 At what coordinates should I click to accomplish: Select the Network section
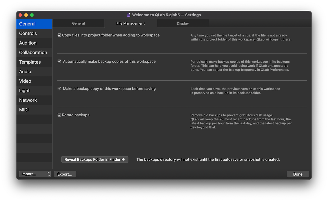pyautogui.click(x=28, y=100)
